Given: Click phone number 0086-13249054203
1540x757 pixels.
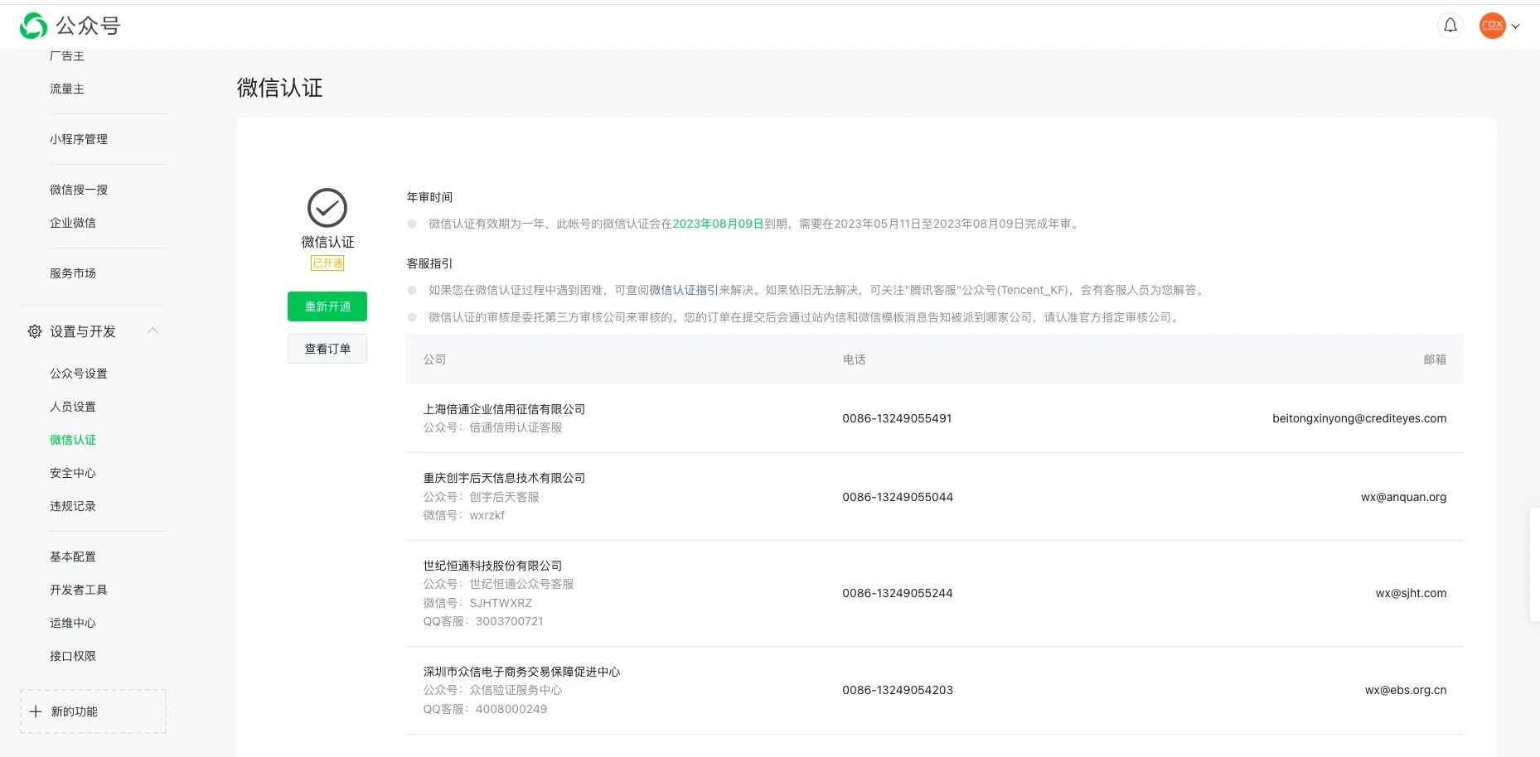Looking at the screenshot, I should pos(898,690).
